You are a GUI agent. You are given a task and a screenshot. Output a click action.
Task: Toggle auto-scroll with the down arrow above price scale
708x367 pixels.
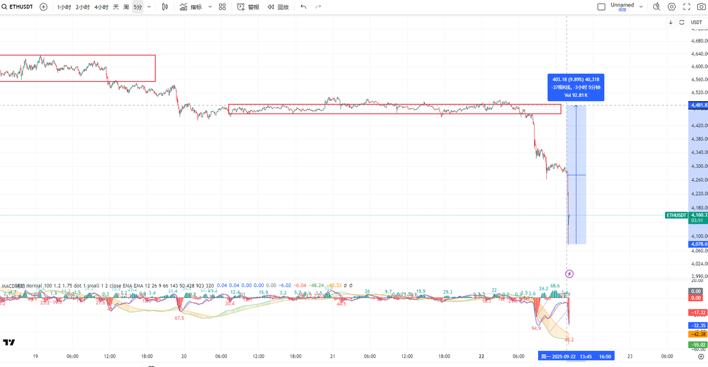(671, 22)
